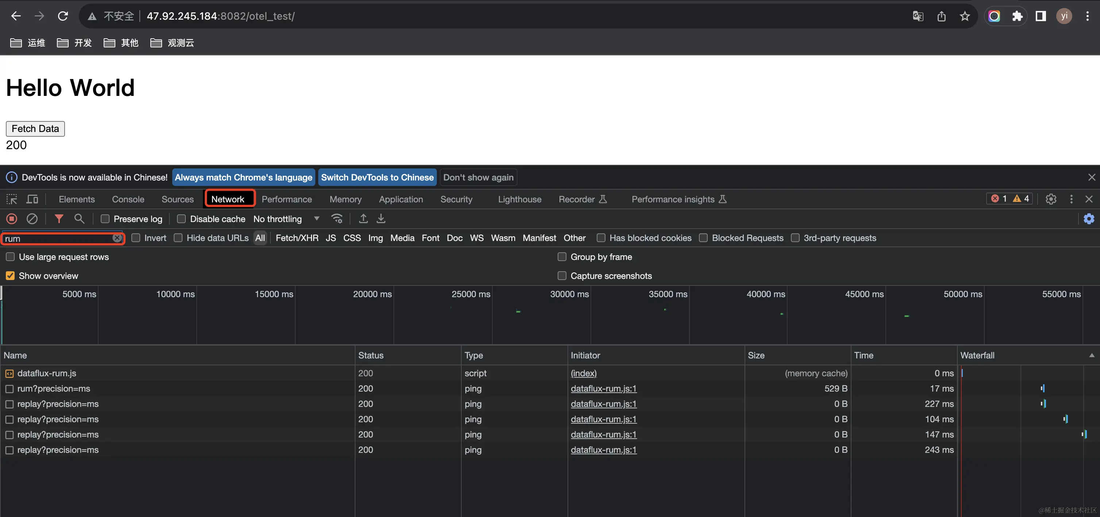Switch to the Performance tab
Image resolution: width=1100 pixels, height=517 pixels.
286,199
